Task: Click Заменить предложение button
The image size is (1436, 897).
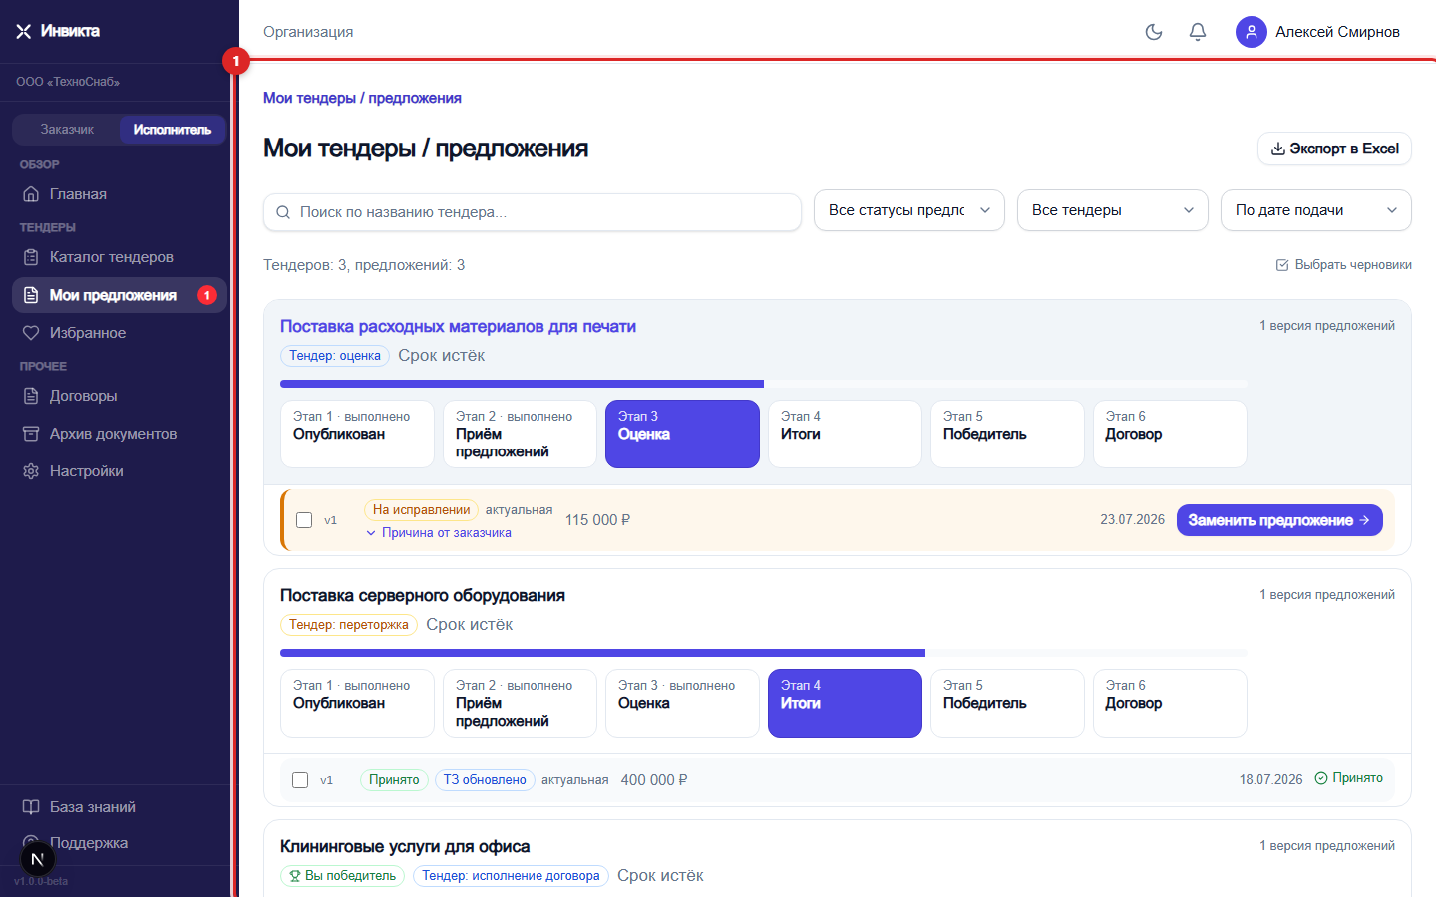Action: 1279,520
